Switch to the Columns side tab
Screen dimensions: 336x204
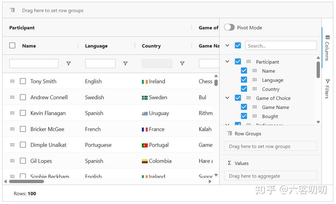tap(327, 48)
